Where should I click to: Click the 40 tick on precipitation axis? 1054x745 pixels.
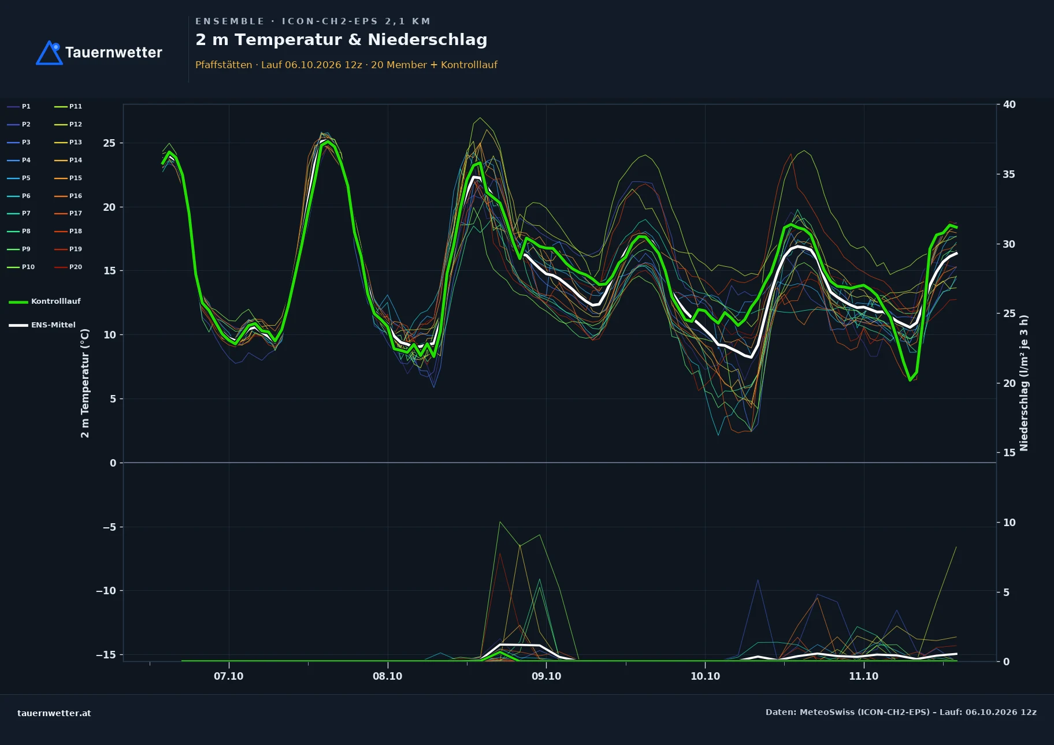1009,105
